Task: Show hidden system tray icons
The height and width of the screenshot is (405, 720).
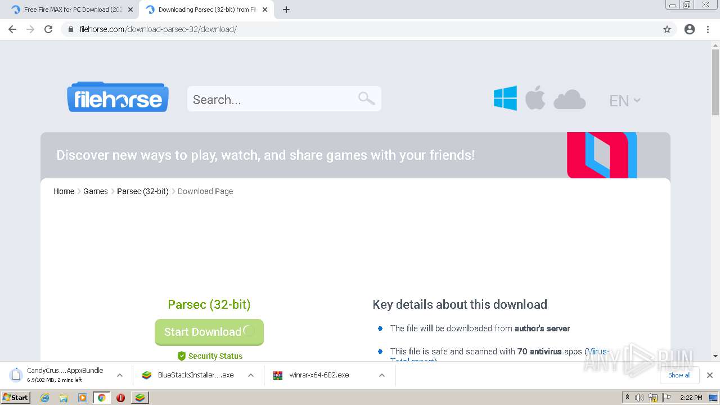Action: (627, 398)
